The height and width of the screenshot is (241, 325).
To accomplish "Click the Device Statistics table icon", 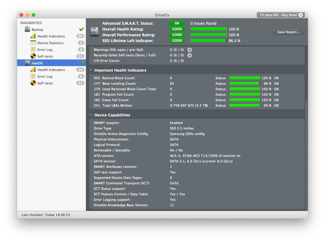I will 33,43.
